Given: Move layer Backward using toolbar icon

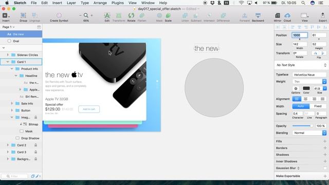Looking at the screenshot, I should click(258, 15).
